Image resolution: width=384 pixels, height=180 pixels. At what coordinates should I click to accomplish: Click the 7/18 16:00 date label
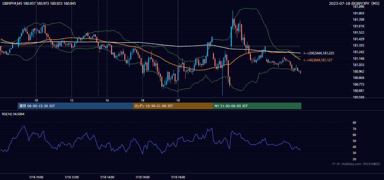tap(142, 177)
